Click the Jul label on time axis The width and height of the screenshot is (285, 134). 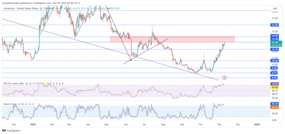click(x=144, y=124)
